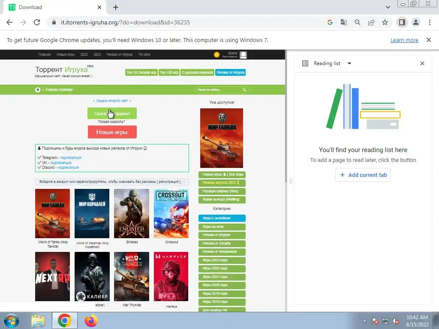Click the user avatar login icon

pyautogui.click(x=244, y=55)
